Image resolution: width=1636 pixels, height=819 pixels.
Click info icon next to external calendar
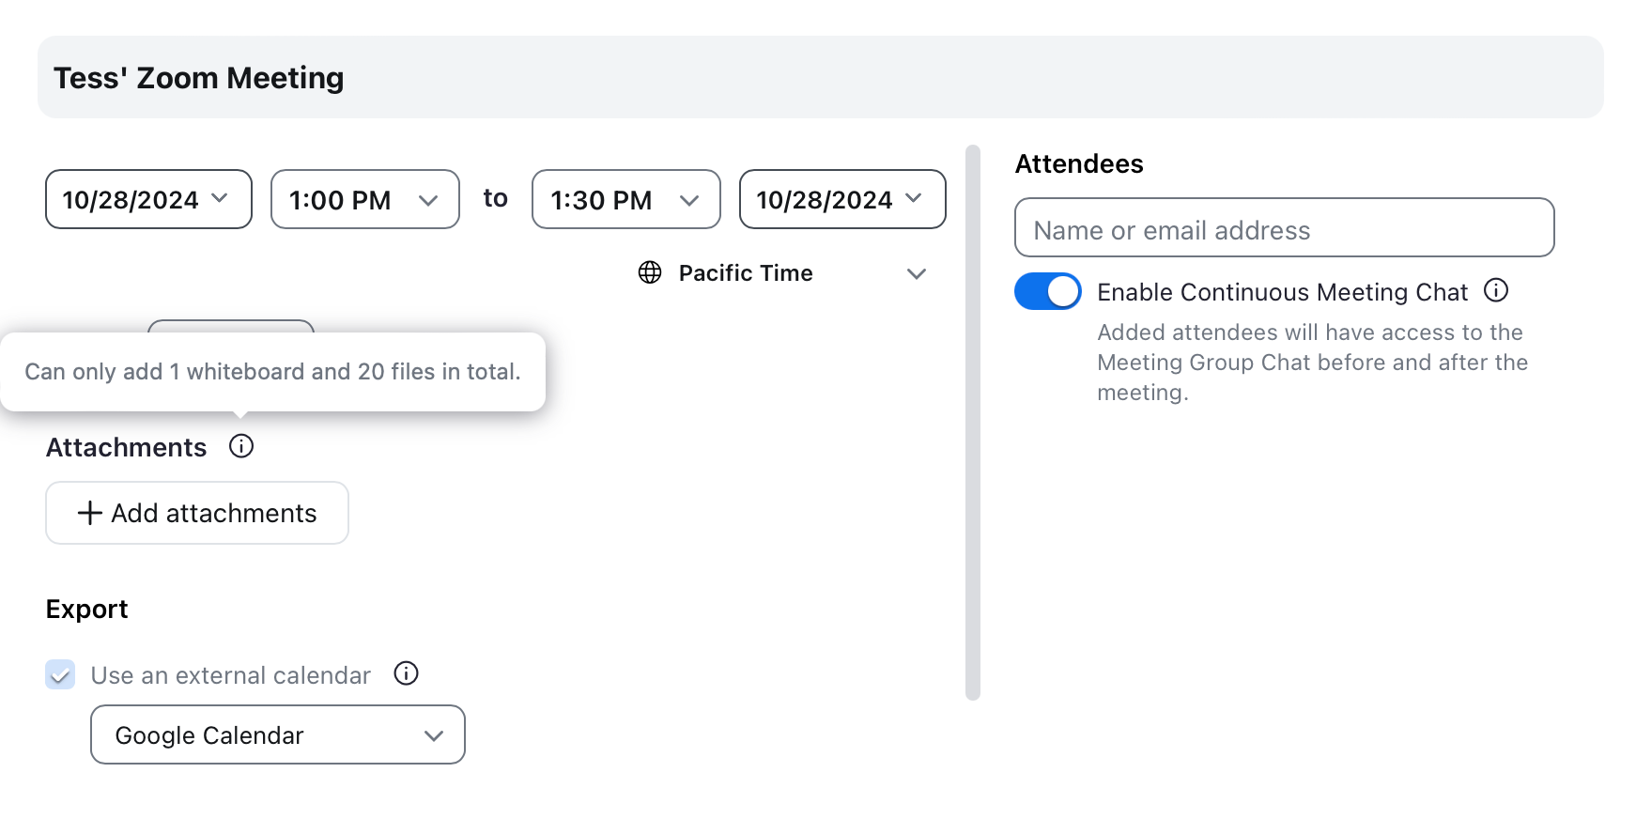click(x=406, y=673)
